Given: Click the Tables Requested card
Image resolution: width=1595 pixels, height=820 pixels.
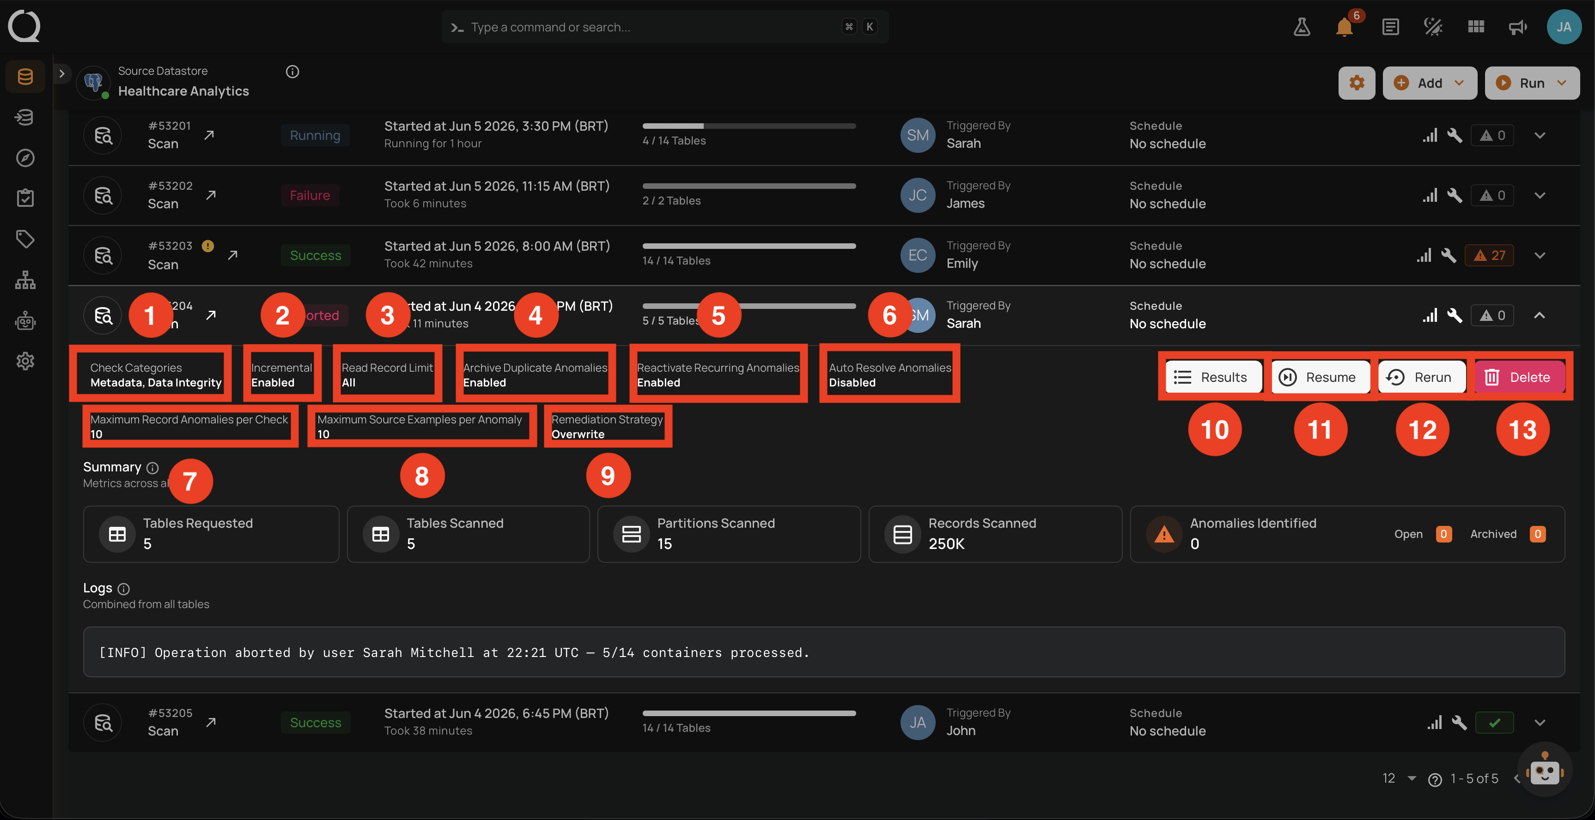Looking at the screenshot, I should (211, 534).
